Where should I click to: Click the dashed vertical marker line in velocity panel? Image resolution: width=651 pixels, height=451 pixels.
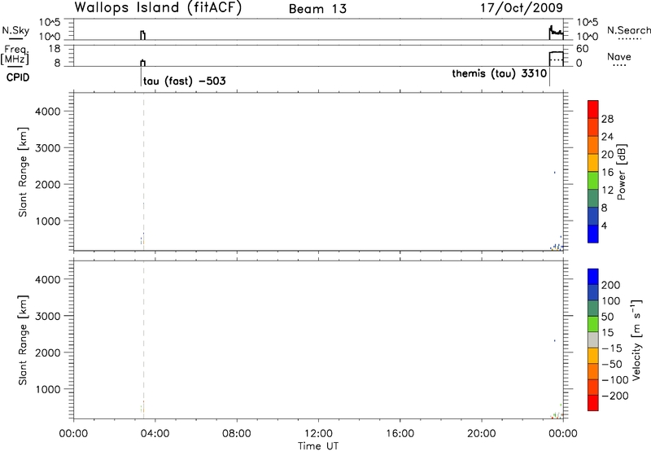(x=144, y=339)
